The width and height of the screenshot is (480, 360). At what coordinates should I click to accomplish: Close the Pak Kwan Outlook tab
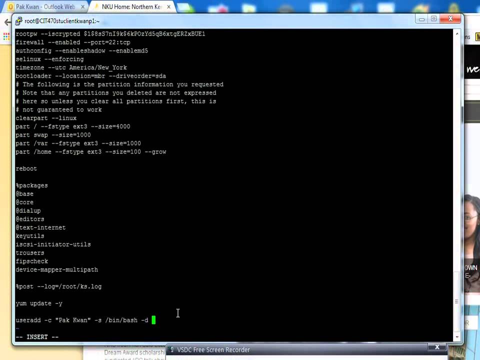(82, 6)
